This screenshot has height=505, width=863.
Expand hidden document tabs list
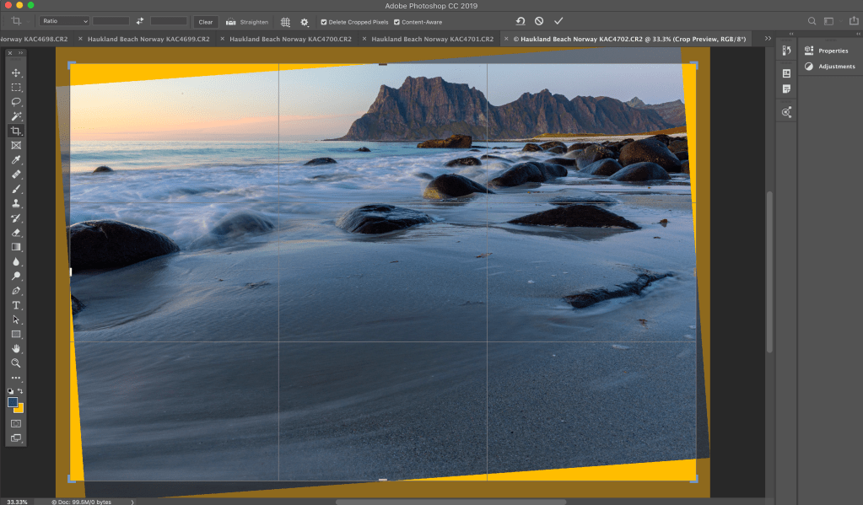pyautogui.click(x=767, y=39)
